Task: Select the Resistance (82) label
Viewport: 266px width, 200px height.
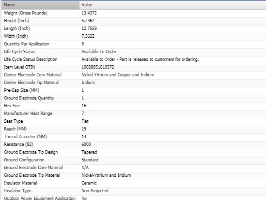Action: (x=18, y=144)
